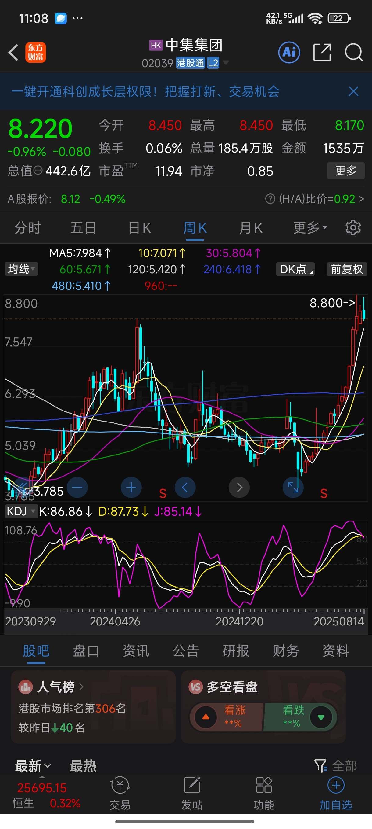Open the 公告 tab
The image size is (372, 829).
186,651
